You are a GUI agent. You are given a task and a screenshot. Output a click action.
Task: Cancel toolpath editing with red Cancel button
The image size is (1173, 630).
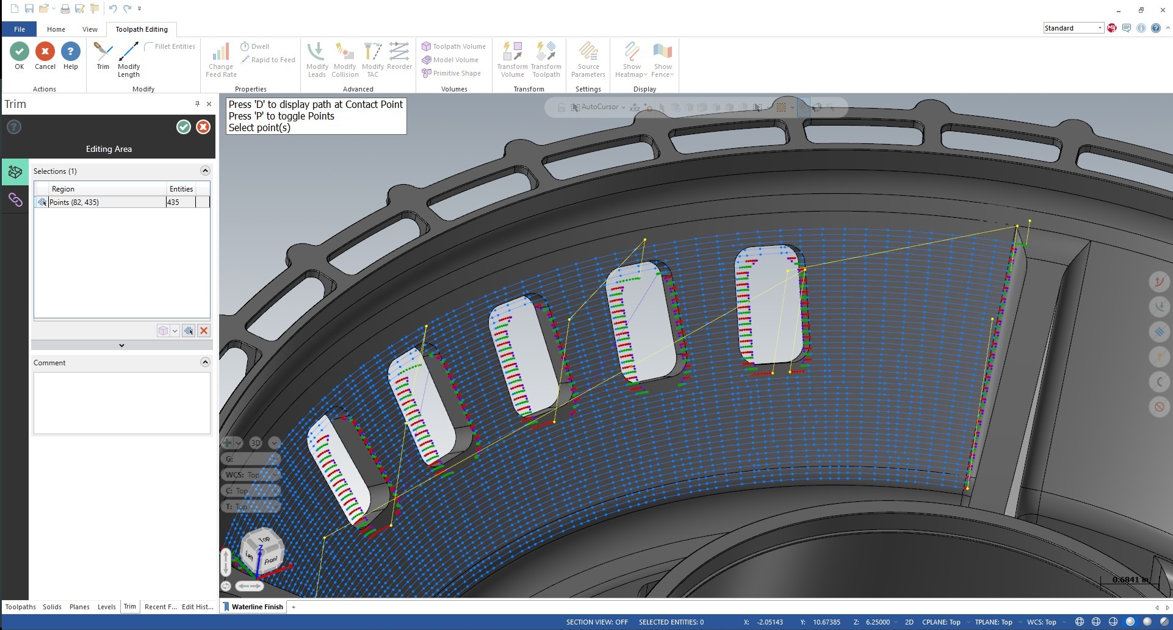tap(45, 52)
